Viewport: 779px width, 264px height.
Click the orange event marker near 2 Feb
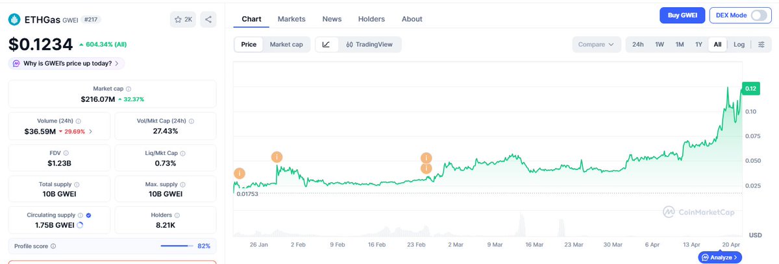(x=277, y=157)
